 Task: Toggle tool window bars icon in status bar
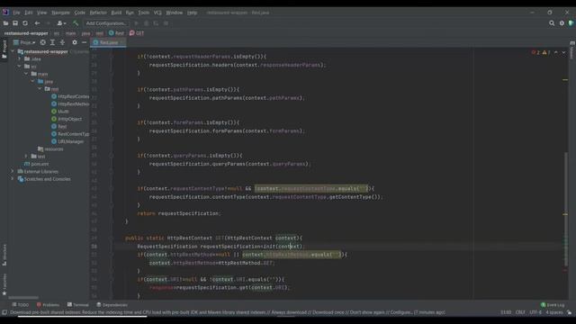tap(4, 312)
